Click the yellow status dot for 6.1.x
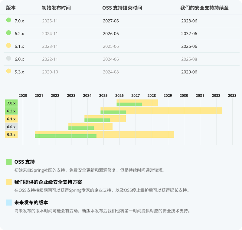Viewport: 242px width, 230px height. pyautogui.click(x=8, y=46)
